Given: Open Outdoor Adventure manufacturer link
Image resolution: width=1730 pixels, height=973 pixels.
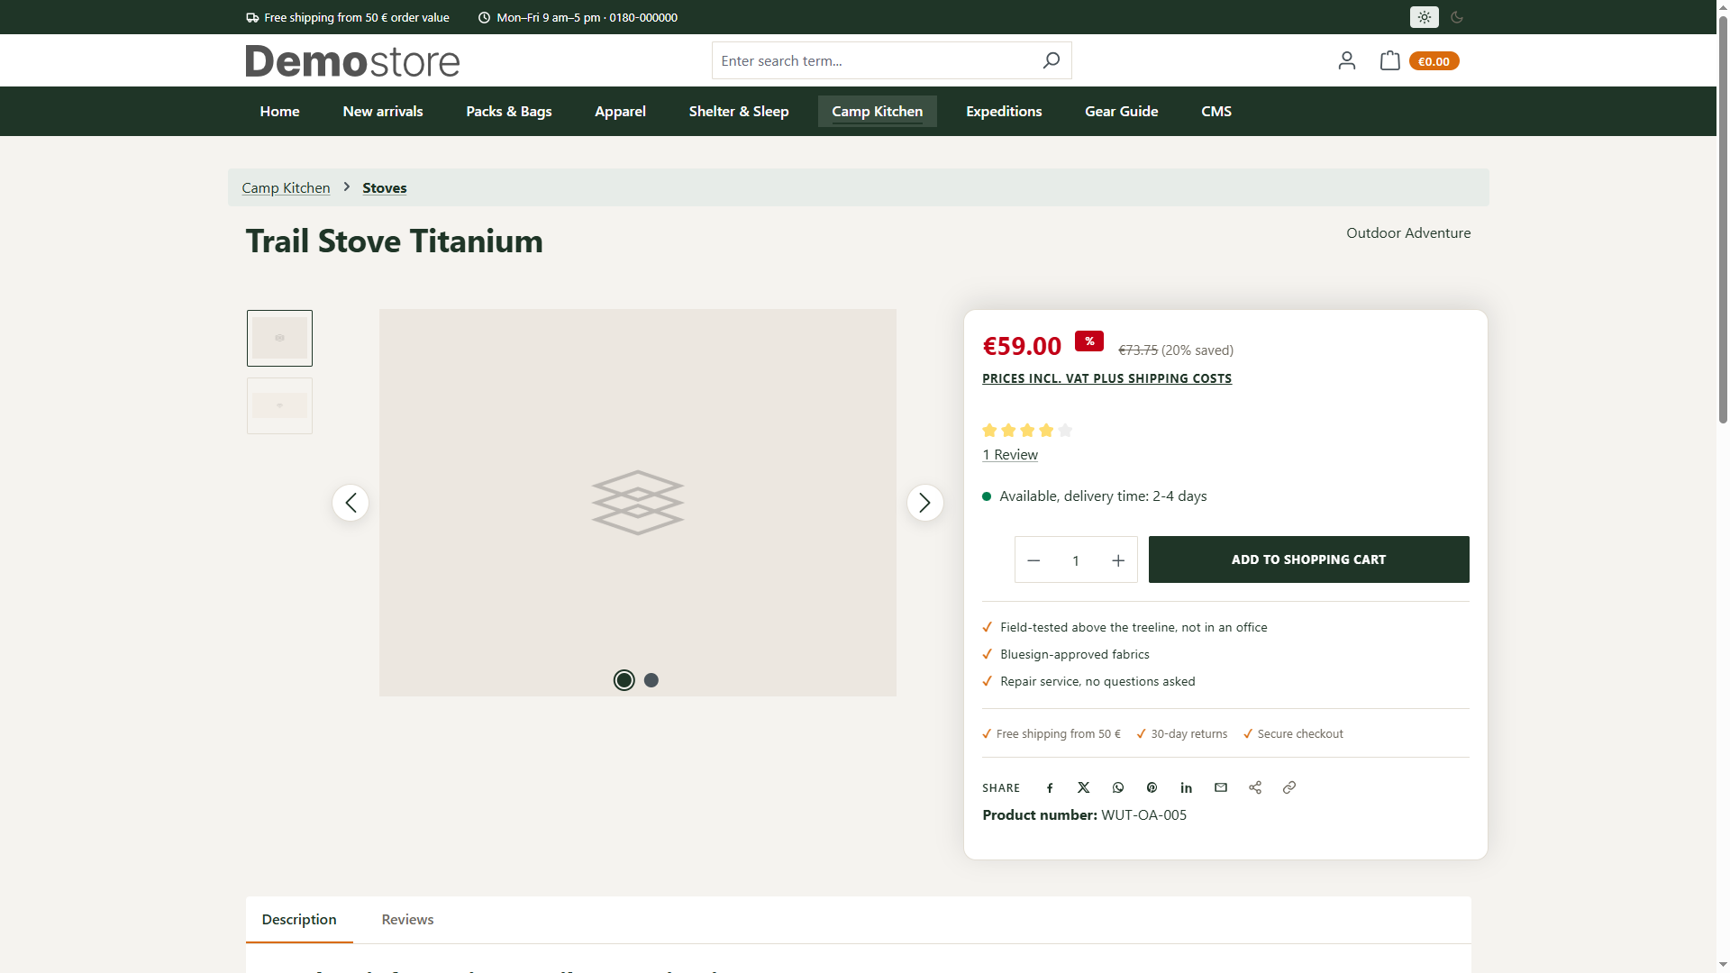Looking at the screenshot, I should pos(1408,232).
